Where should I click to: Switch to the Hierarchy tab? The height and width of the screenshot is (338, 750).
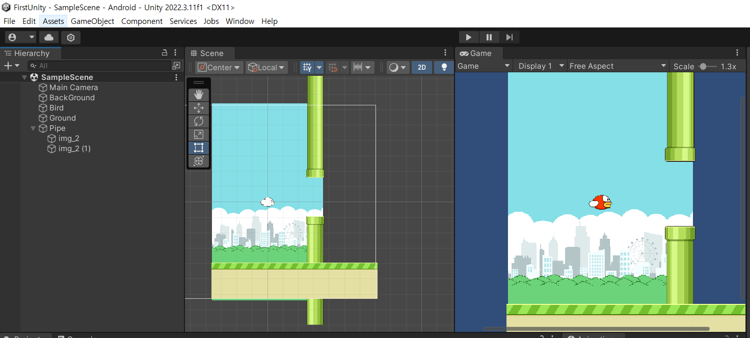coord(31,53)
